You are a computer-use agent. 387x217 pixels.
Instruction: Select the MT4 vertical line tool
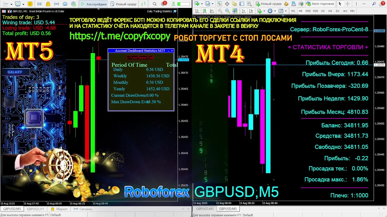(356, 4)
